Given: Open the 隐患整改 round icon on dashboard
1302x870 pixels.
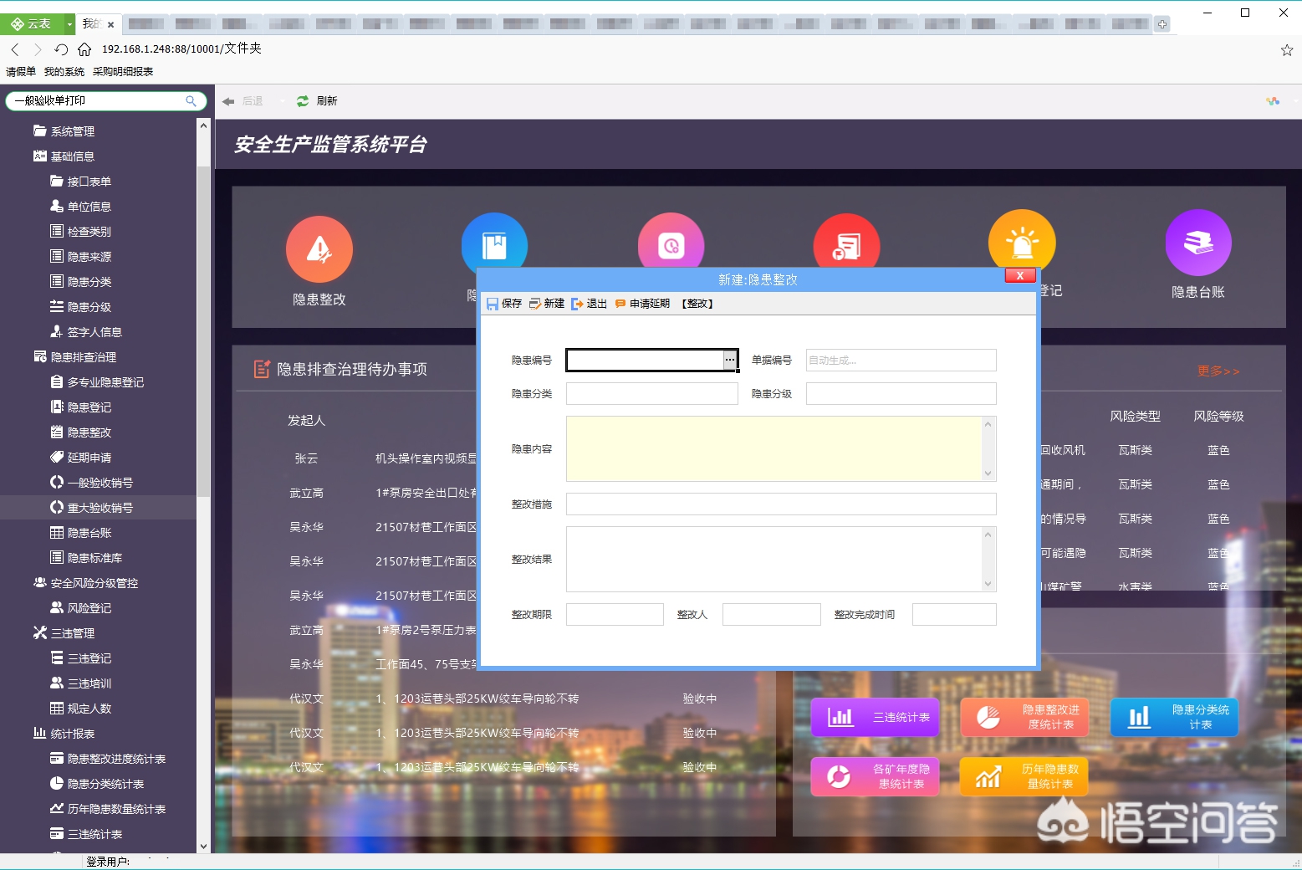Looking at the screenshot, I should [319, 249].
